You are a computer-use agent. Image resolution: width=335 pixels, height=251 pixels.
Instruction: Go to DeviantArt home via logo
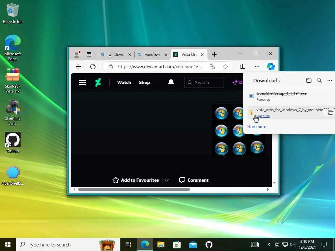click(x=98, y=82)
